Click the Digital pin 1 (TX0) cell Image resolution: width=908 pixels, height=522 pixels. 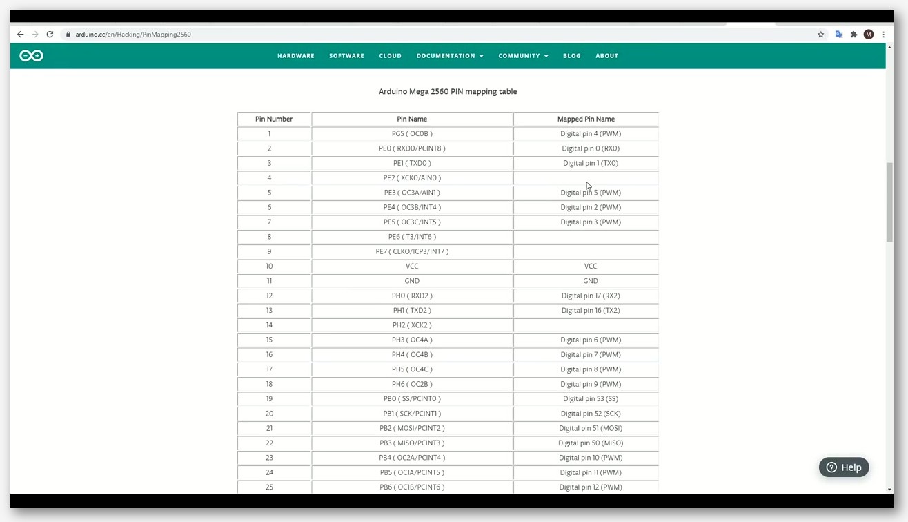click(586, 163)
